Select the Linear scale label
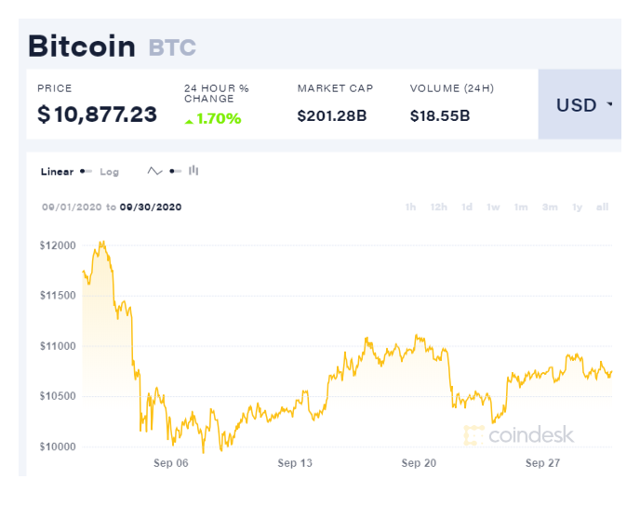The image size is (640, 532). pos(57,172)
